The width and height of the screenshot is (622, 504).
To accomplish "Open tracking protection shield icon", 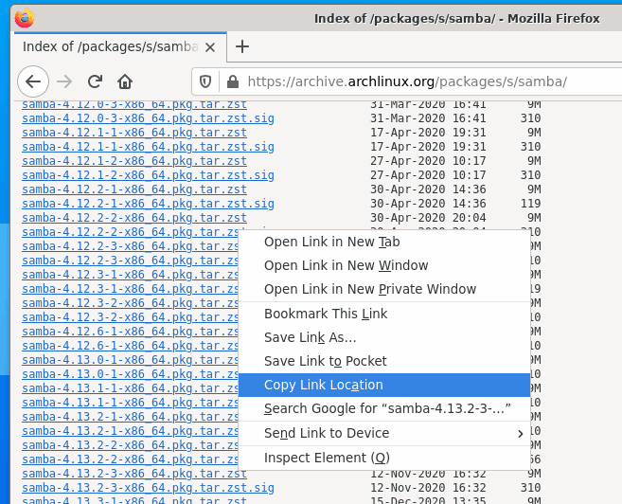I will pyautogui.click(x=205, y=81).
